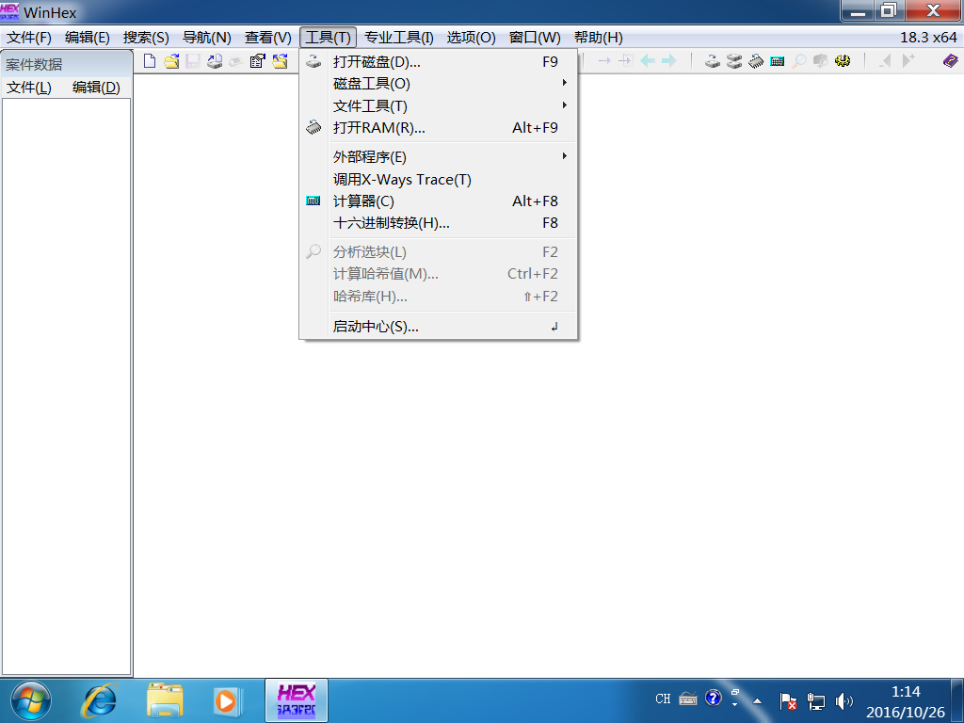Open the 专业工具(I) menu

[398, 38]
